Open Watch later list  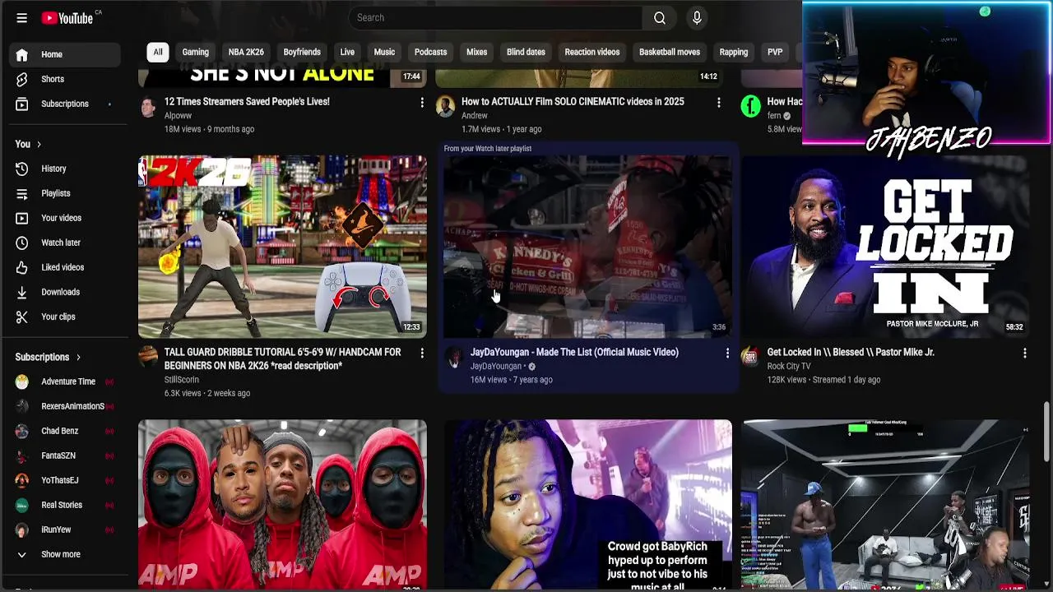pyautogui.click(x=65, y=243)
